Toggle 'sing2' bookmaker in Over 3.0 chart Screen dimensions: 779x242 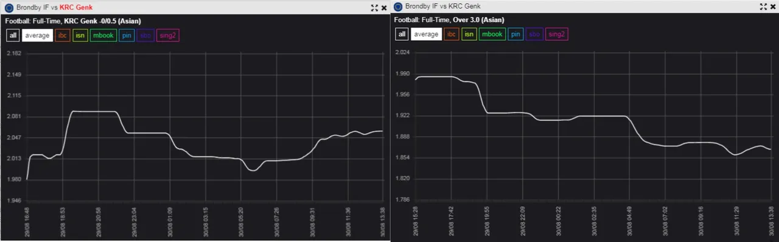tap(557, 34)
